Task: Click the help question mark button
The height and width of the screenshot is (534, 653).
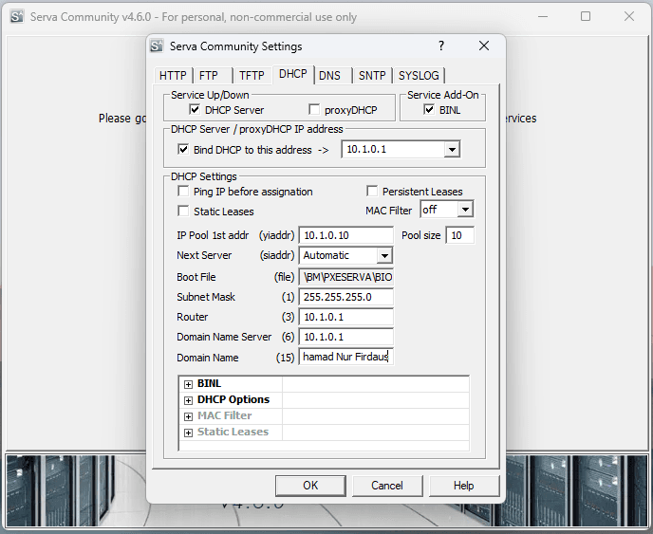Action: pyautogui.click(x=440, y=46)
